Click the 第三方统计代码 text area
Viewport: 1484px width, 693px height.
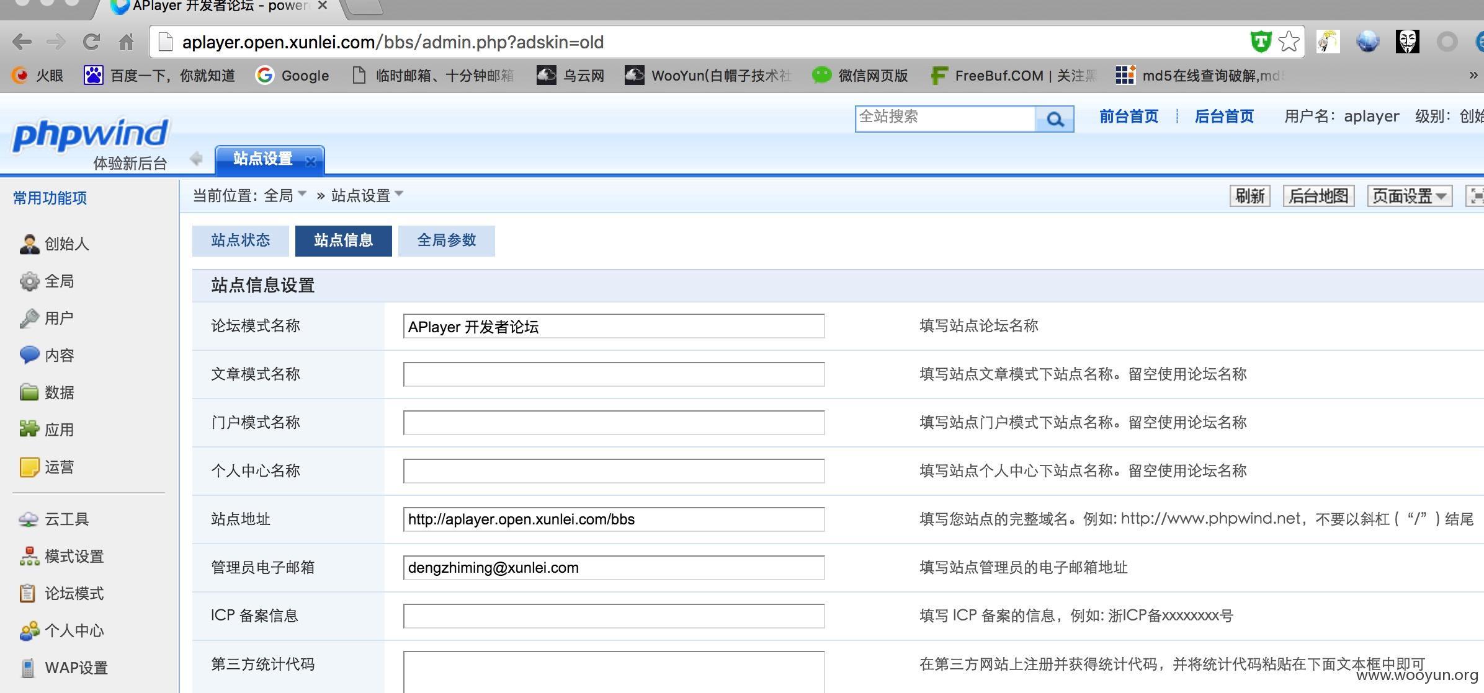(x=614, y=672)
